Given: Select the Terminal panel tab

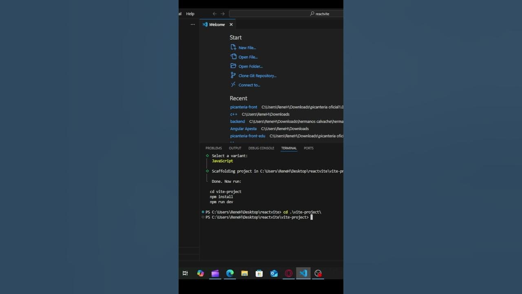Looking at the screenshot, I should click(289, 148).
